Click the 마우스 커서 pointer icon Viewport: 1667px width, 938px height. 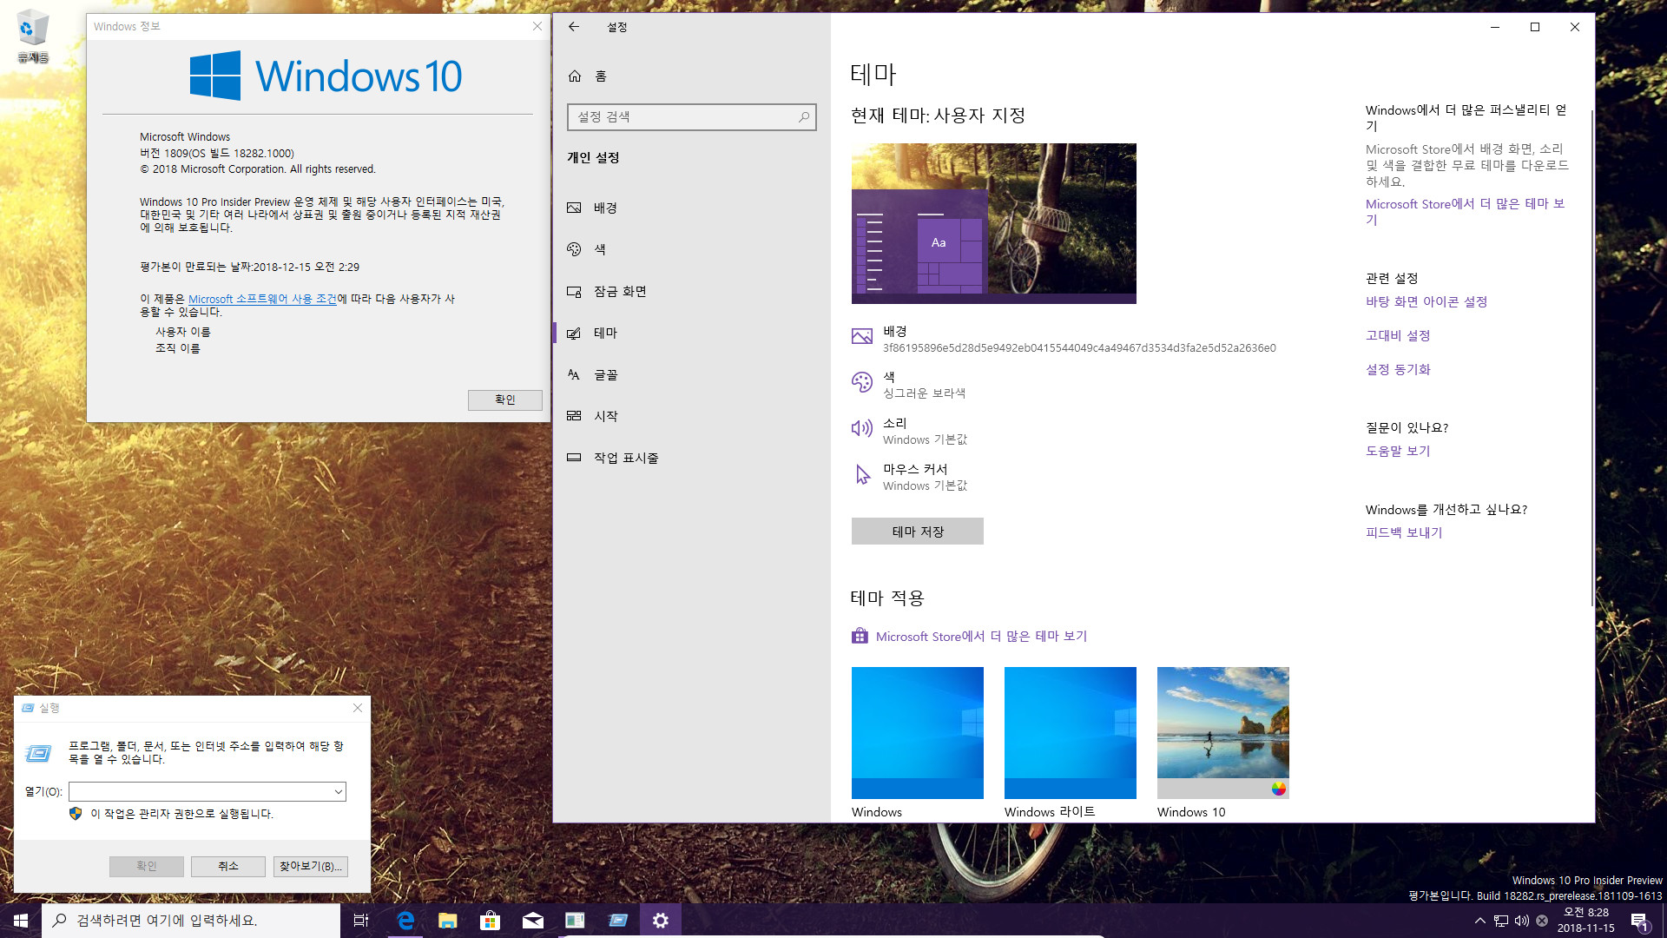[x=862, y=474]
